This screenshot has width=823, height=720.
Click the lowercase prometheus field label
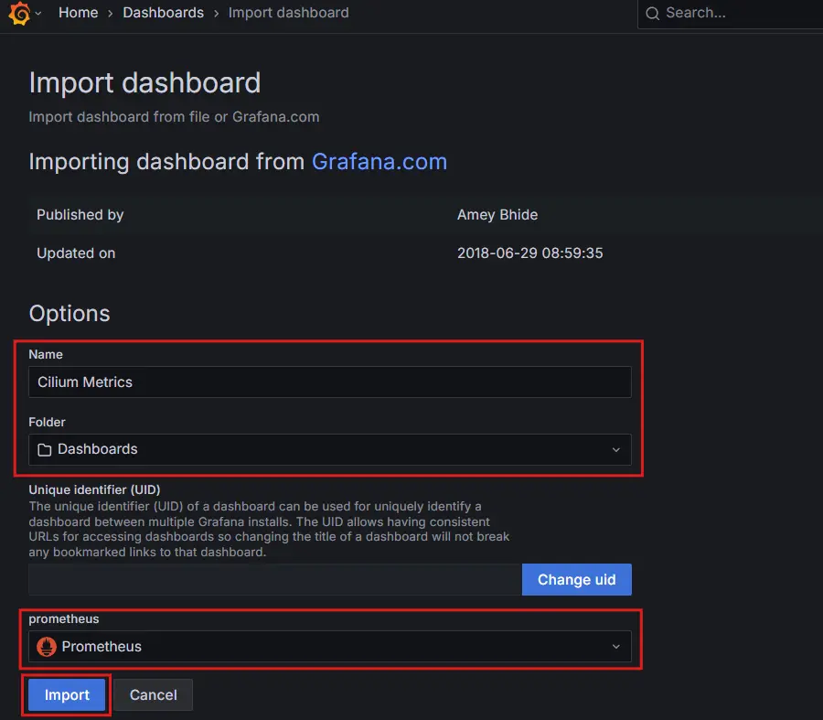[63, 618]
